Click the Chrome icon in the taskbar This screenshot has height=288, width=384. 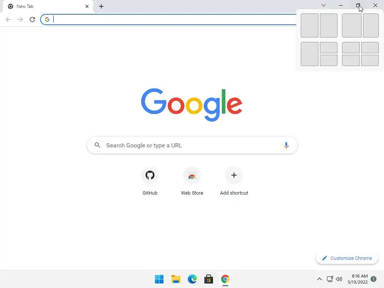coord(225,279)
